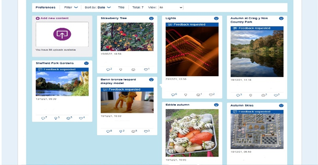Sort the content by Title
Viewport: 318px width, 165px height.
[x=121, y=7]
